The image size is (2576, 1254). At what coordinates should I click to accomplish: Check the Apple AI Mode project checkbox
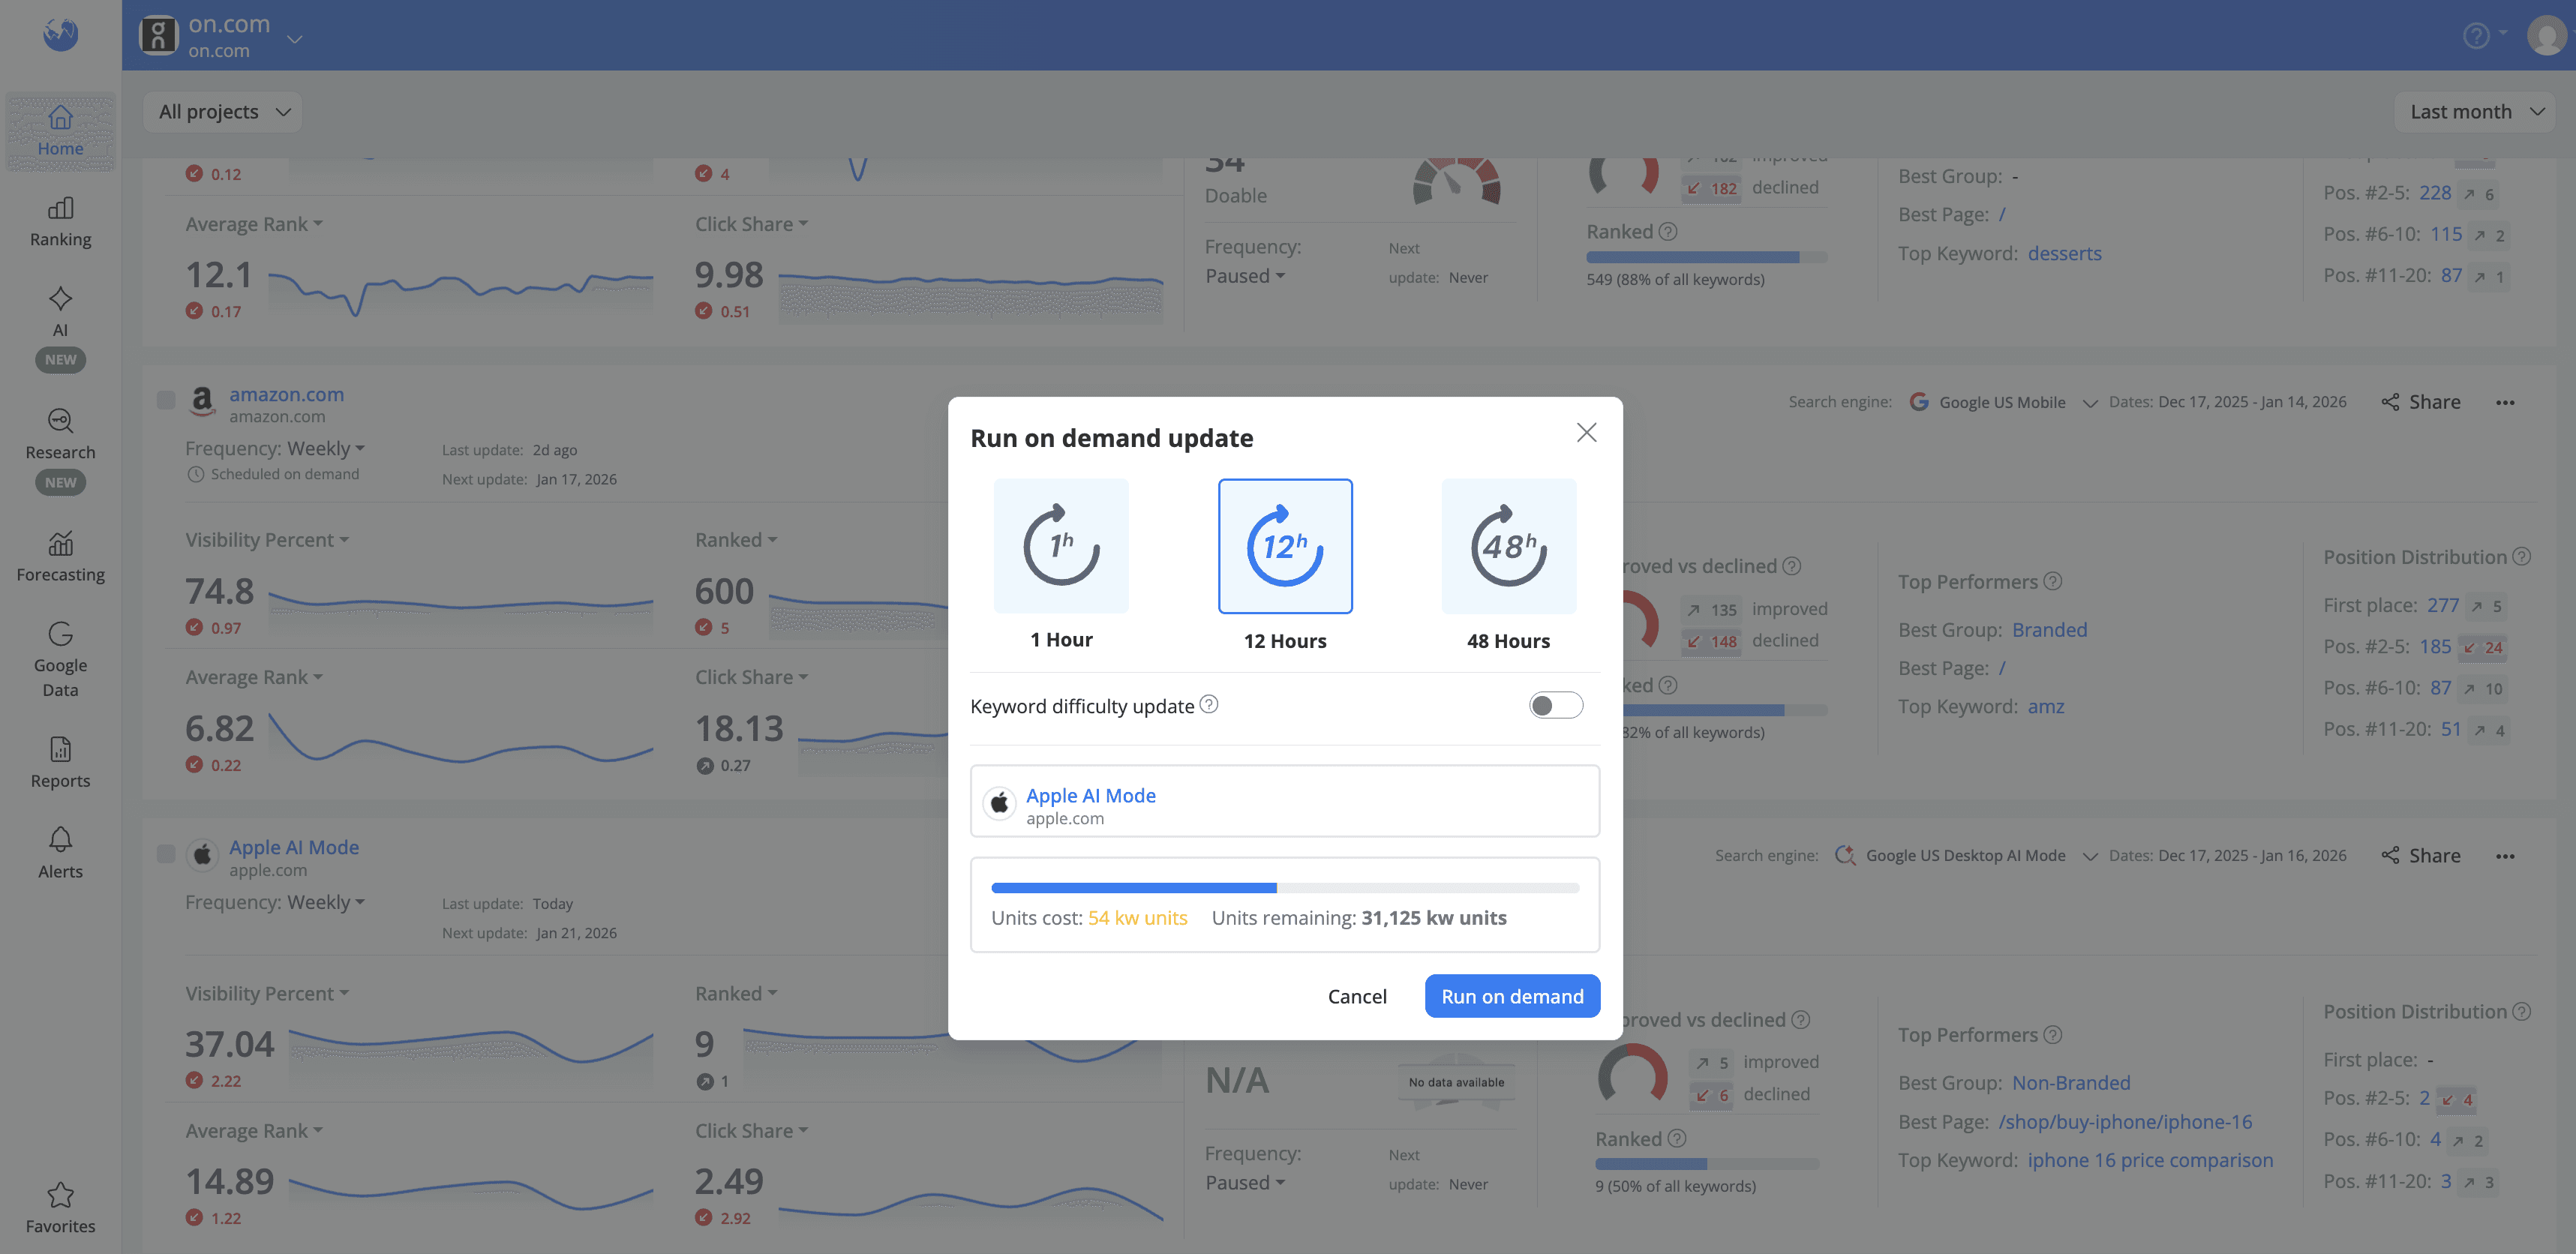[x=166, y=854]
